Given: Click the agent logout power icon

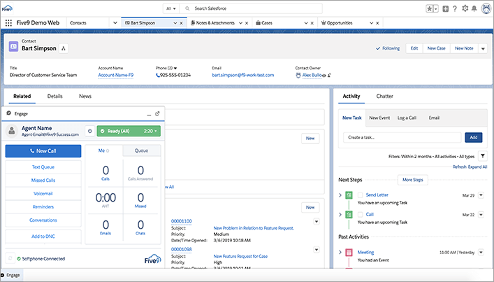Looking at the screenshot, I should (x=89, y=131).
